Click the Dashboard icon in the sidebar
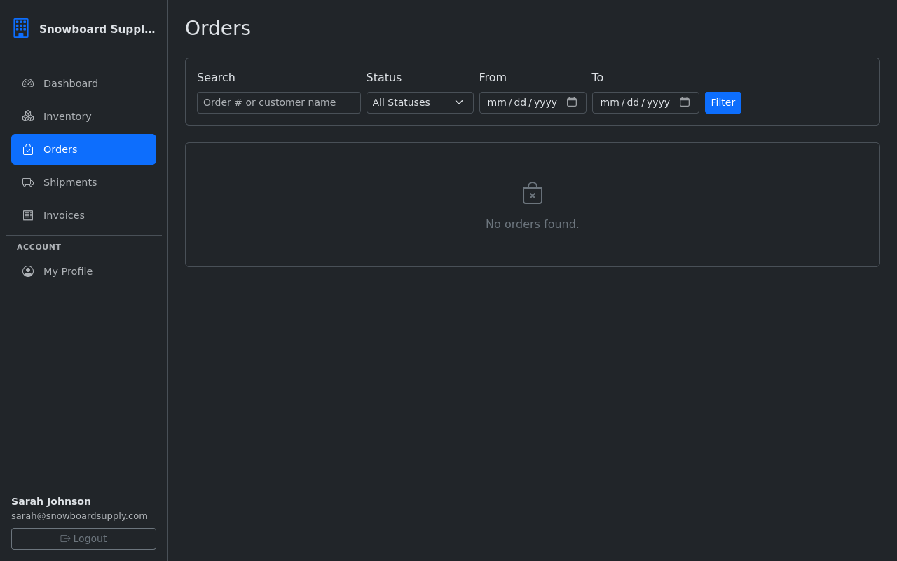The width and height of the screenshot is (897, 561). [27, 83]
